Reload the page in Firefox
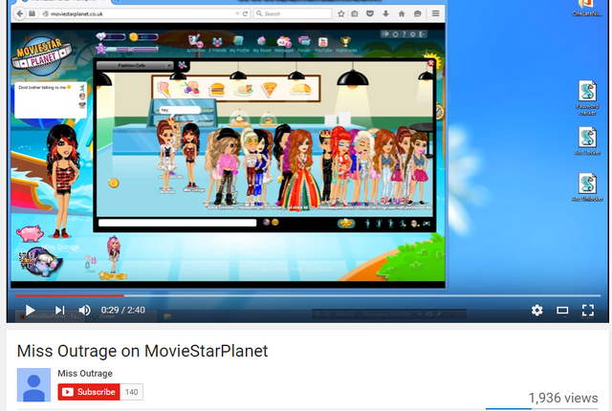Screen dimensions: 612x411 coord(245,13)
